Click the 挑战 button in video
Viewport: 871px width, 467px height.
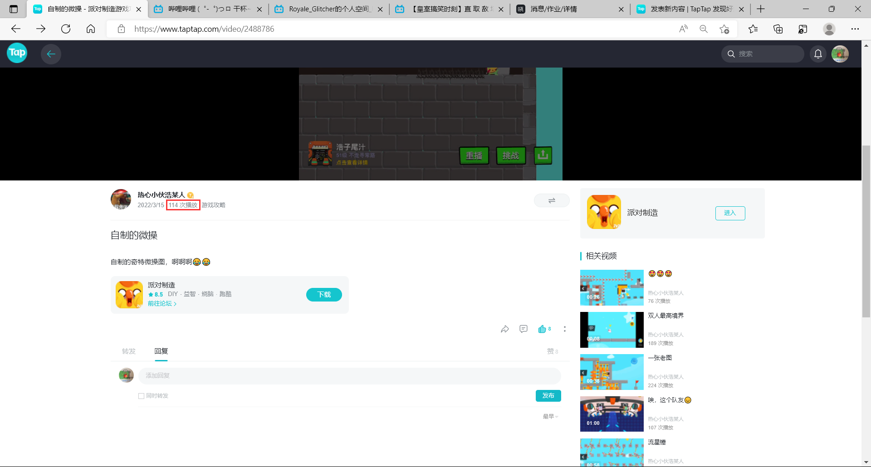click(511, 156)
